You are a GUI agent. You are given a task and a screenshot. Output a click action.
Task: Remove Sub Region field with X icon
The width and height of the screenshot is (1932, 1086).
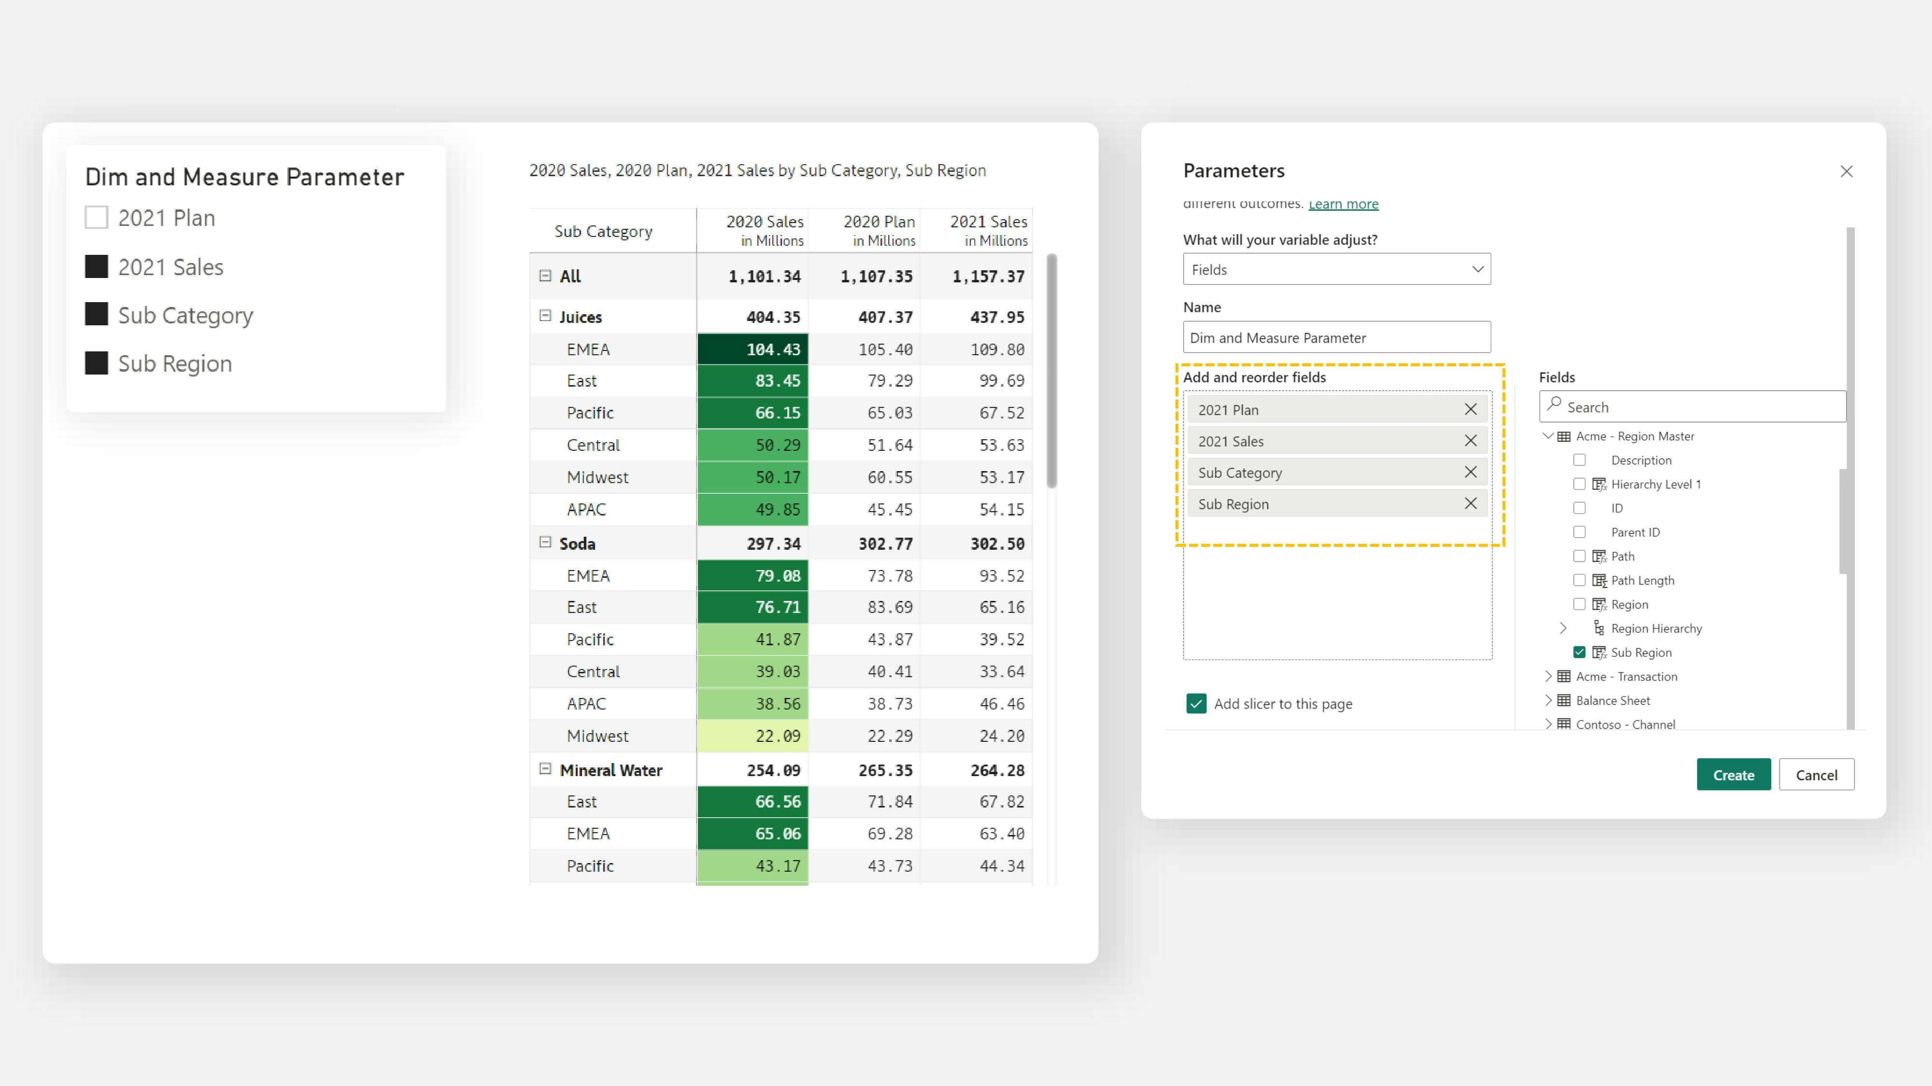point(1470,503)
